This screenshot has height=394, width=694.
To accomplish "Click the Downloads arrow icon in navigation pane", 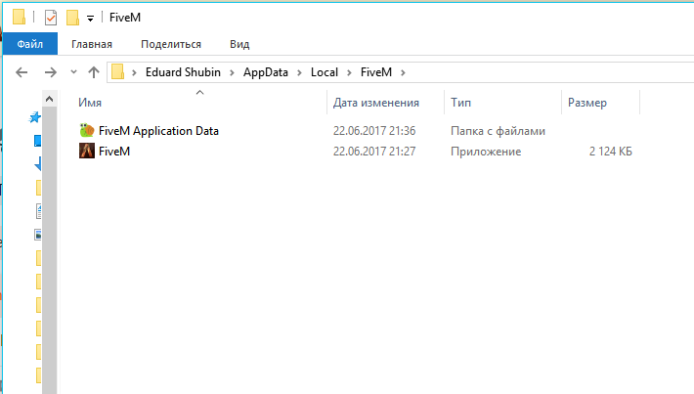I will click(37, 164).
